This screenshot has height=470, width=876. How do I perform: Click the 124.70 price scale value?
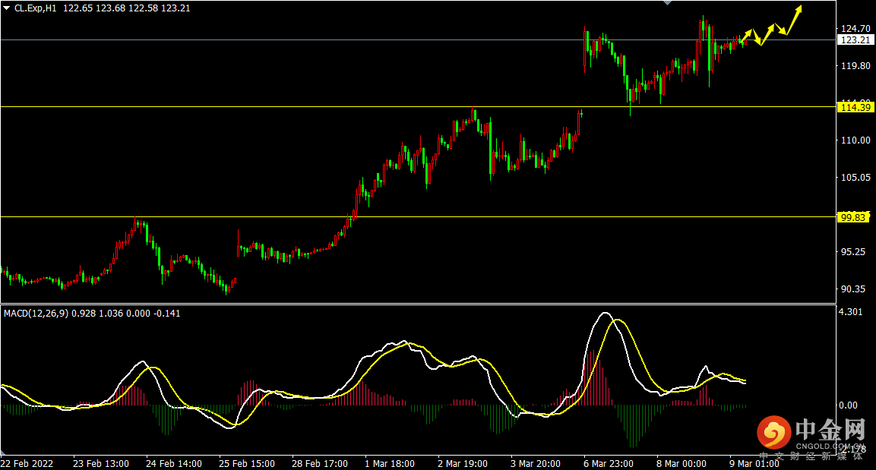coord(855,28)
